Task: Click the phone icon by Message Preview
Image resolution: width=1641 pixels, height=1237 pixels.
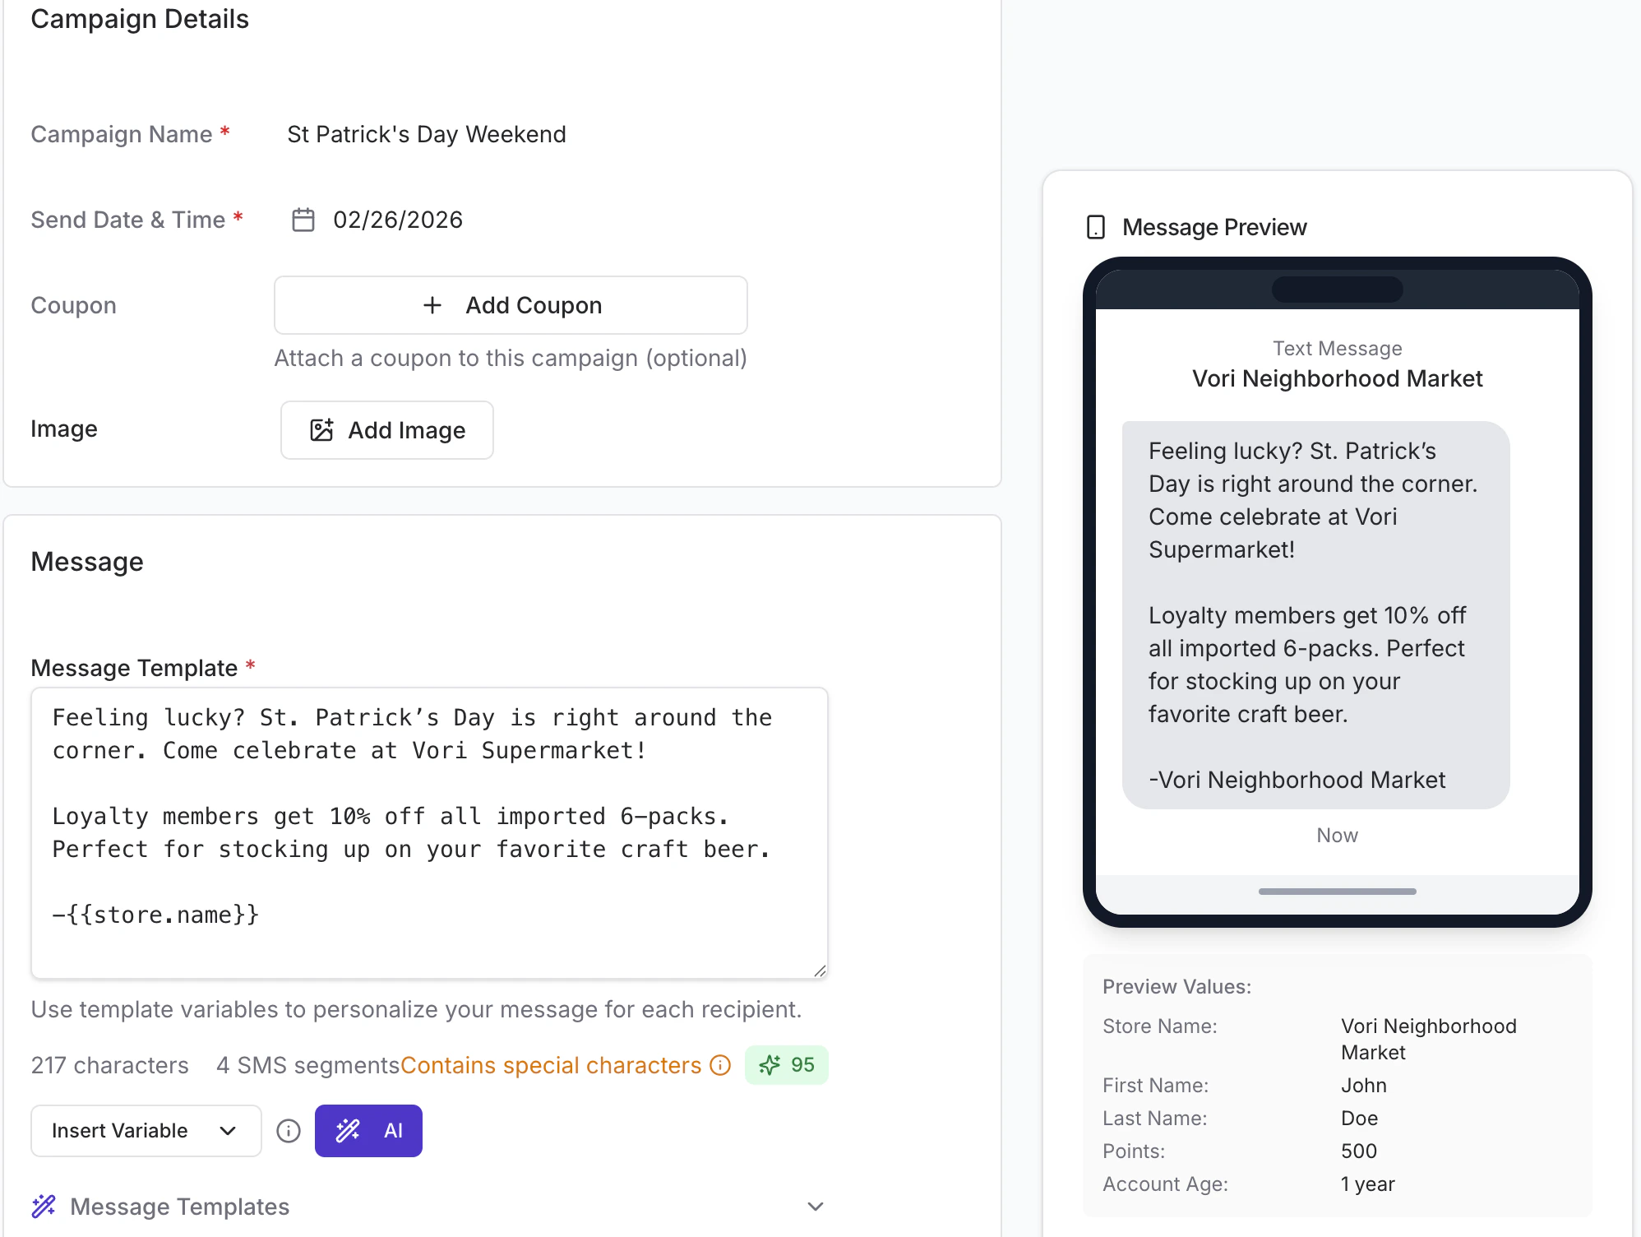Action: coord(1095,227)
